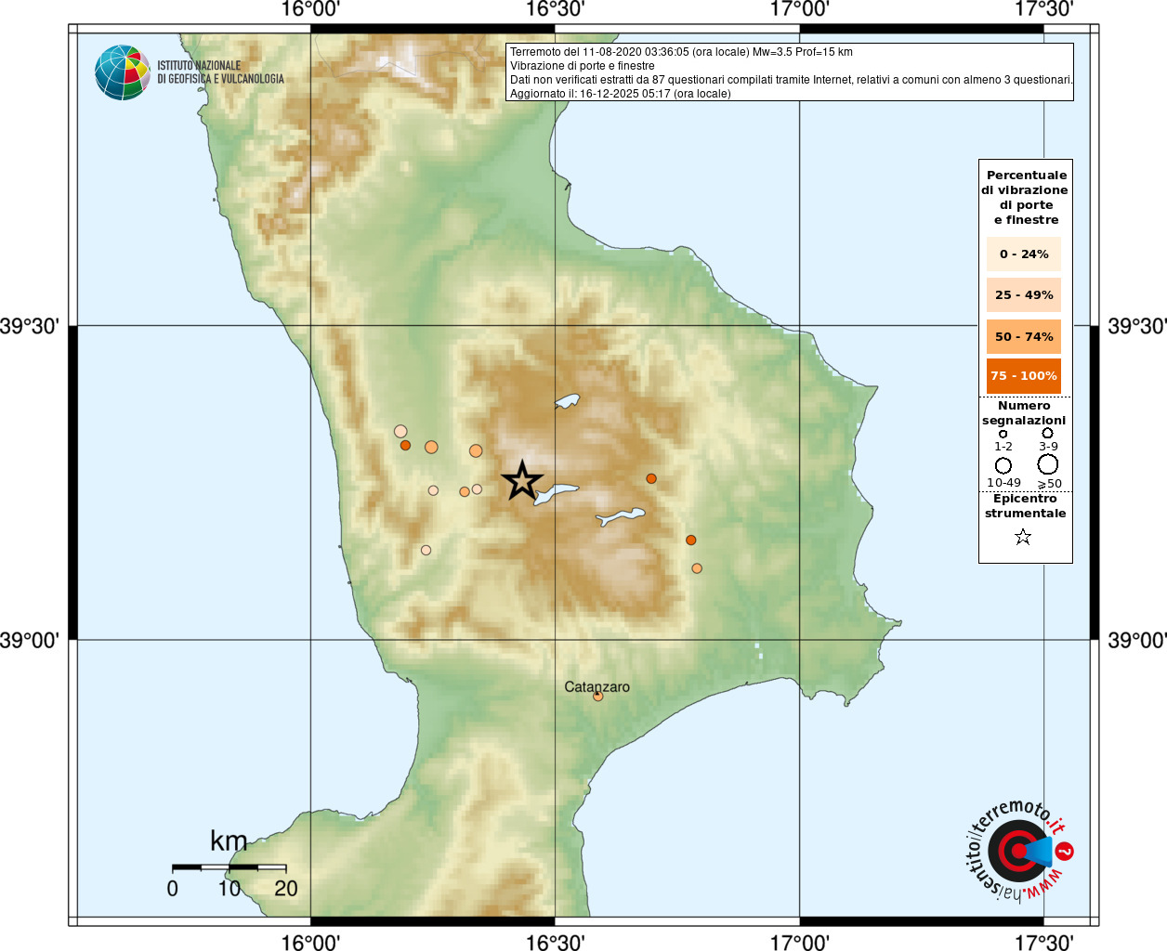The width and height of the screenshot is (1167, 951).
Task: Select the 0 - 24% color swatch
Action: (1024, 254)
